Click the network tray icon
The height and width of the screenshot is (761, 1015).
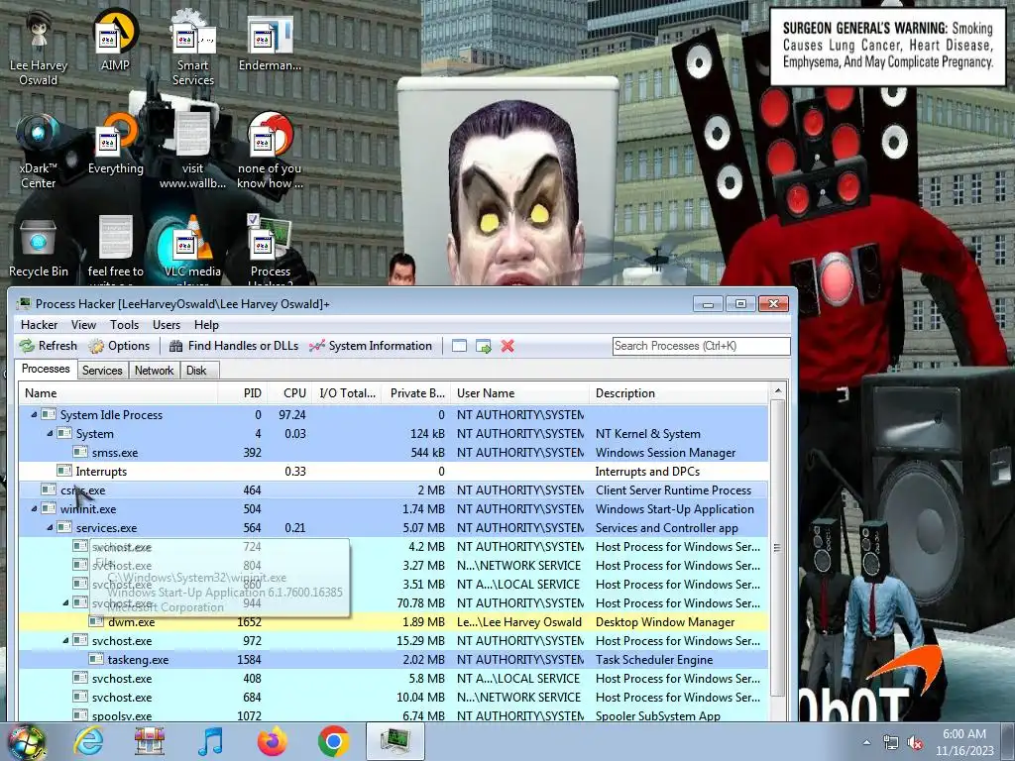891,743
